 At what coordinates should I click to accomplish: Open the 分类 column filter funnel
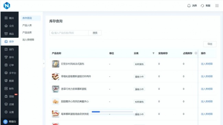point(153,53)
